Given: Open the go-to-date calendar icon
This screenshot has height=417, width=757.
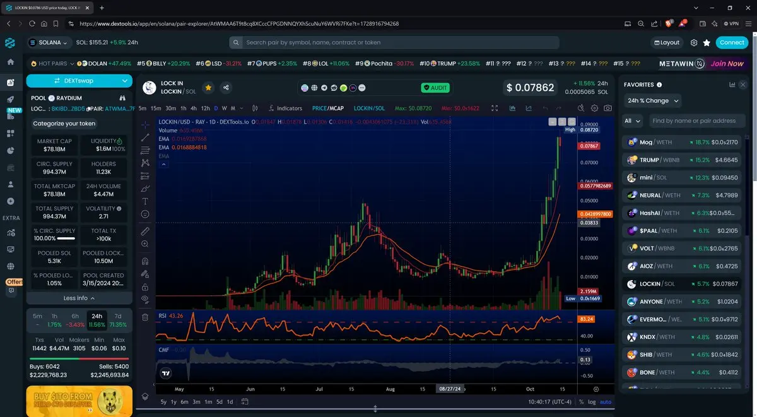Looking at the screenshot, I should pyautogui.click(x=245, y=402).
